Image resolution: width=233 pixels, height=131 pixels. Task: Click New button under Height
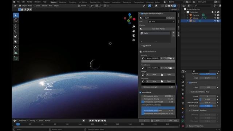154,75
